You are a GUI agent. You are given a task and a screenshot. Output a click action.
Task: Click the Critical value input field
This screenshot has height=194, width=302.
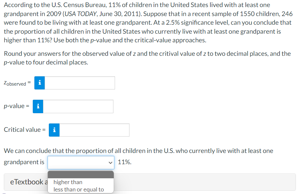pos(95,130)
